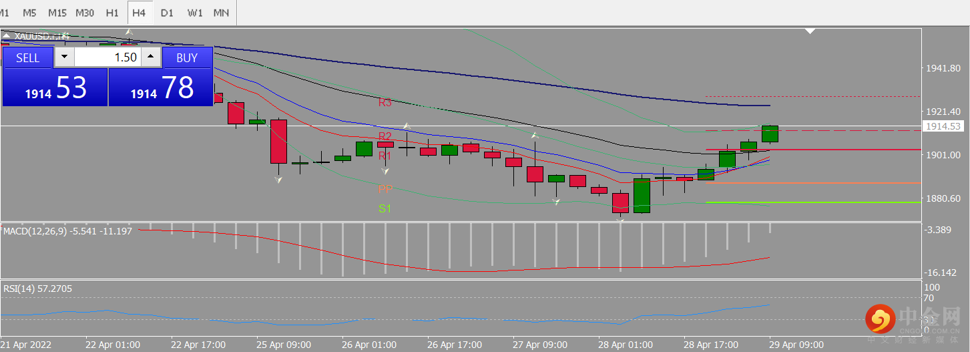Collapse the one-click trading panel arrow
This screenshot has width=970, height=352.
click(7, 37)
